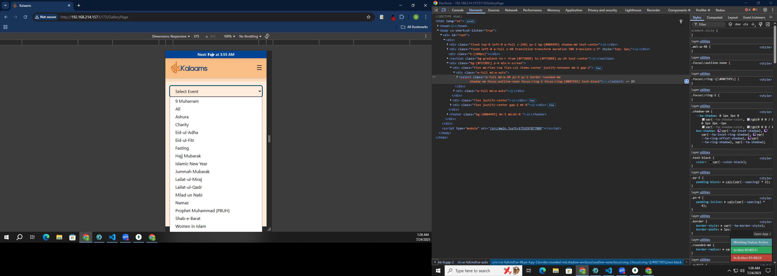Click the main.jsx script source link
The width and height of the screenshot is (777, 276).
point(516,128)
